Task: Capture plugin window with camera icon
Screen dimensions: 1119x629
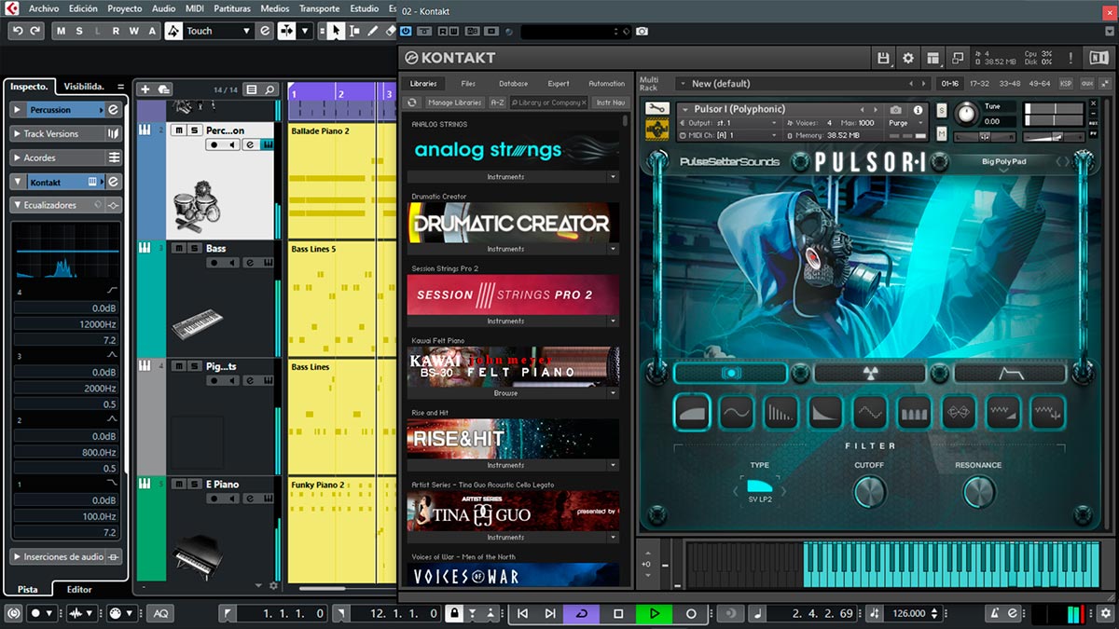Action: coord(642,32)
